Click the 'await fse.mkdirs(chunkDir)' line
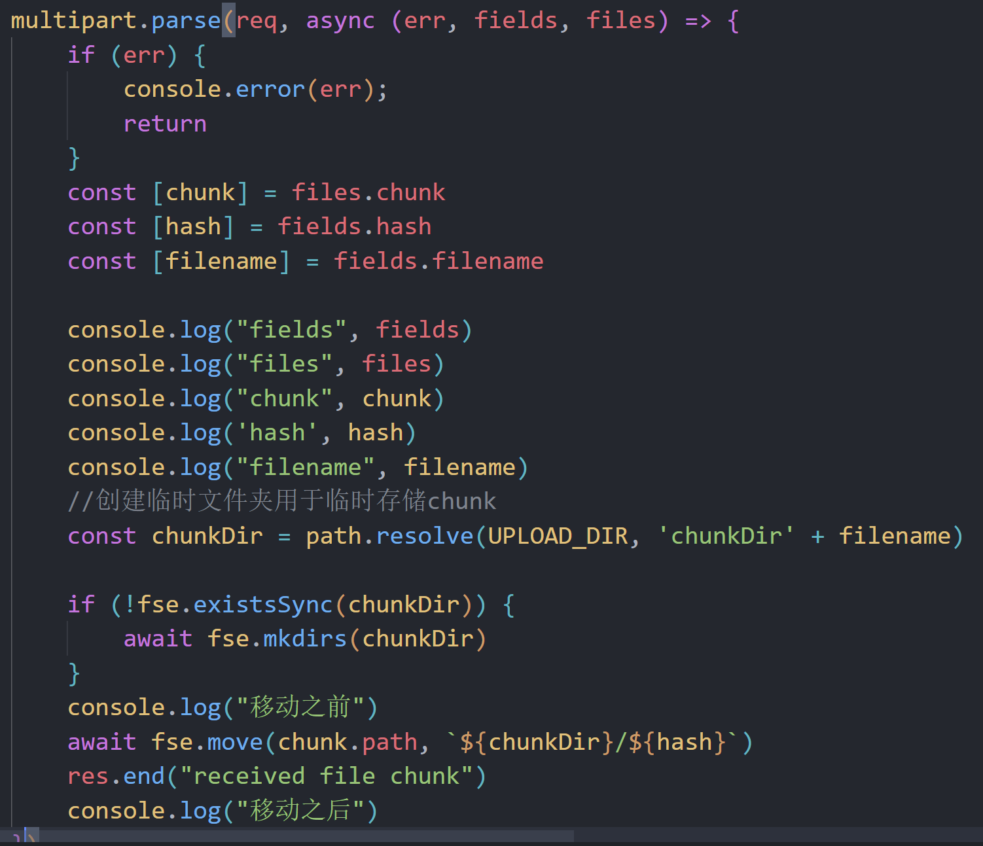This screenshot has width=983, height=846. [305, 639]
